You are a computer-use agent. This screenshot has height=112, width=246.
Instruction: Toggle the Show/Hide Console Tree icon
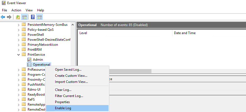click(24, 17)
